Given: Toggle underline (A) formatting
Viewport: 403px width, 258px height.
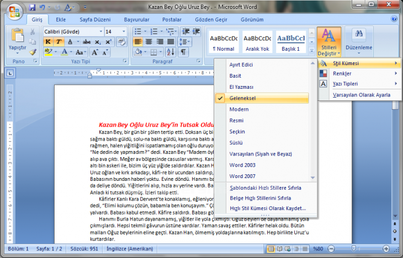Looking at the screenshot, I should pyautogui.click(x=70, y=41).
